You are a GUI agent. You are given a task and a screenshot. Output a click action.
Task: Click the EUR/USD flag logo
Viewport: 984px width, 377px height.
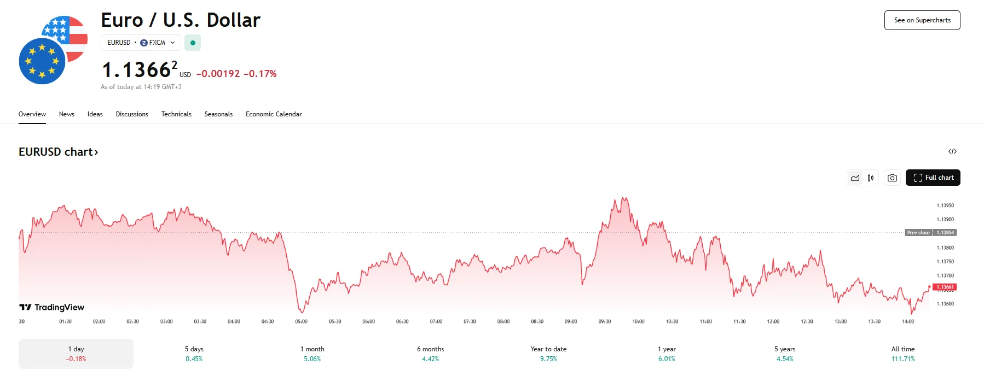[53, 50]
